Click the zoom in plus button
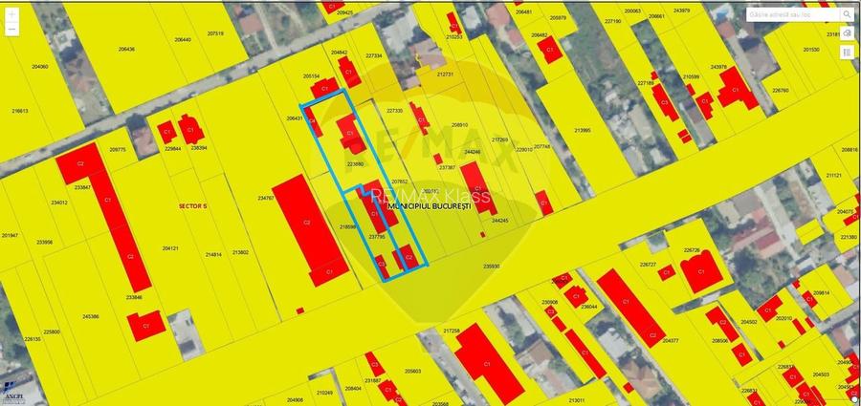The height and width of the screenshot is (406, 861). point(11,14)
